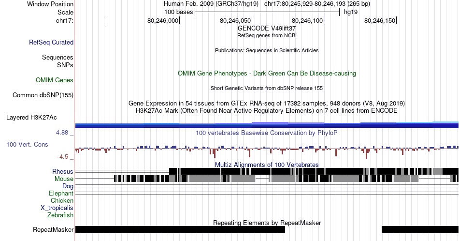Viewport: 459px width, 241px height.
Task: Select the Zebrafish alignment label
Action: click(60, 215)
